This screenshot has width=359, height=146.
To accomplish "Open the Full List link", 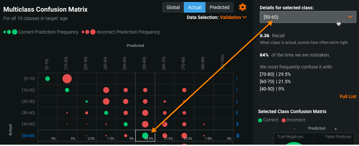I will (348, 97).
